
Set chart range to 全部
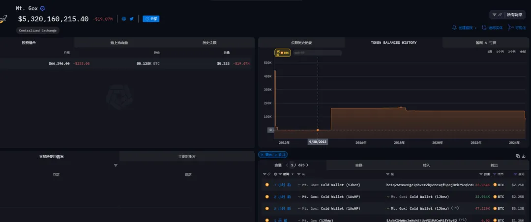(523, 52)
